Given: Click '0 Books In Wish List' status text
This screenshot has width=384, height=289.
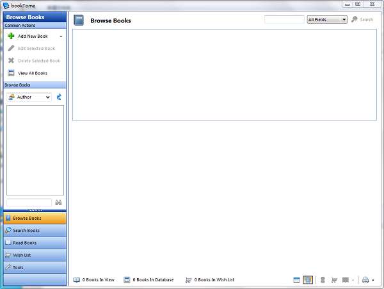Looking at the screenshot, I should point(214,279).
